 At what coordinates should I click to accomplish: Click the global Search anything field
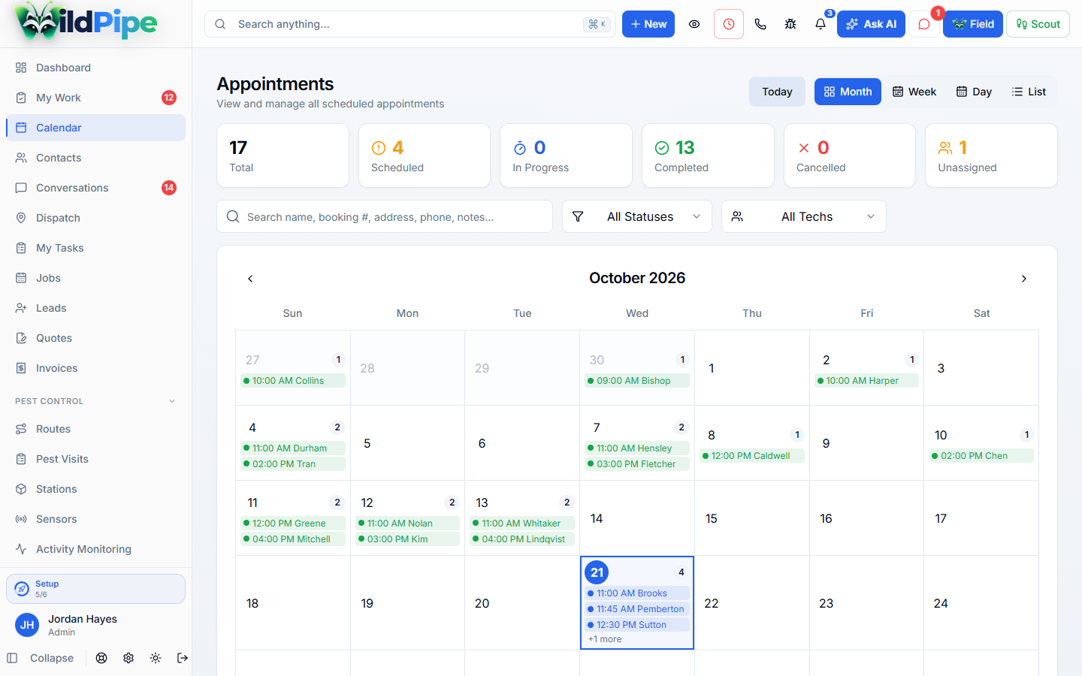[410, 24]
